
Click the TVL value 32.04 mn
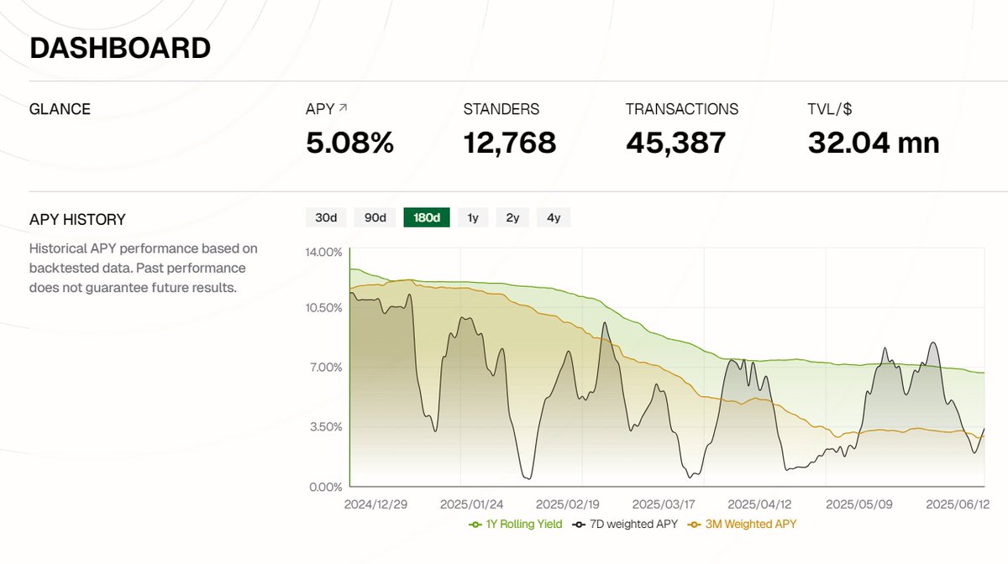(x=874, y=143)
